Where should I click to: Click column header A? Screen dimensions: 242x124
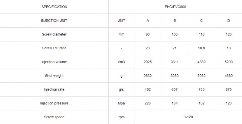tap(148, 20)
